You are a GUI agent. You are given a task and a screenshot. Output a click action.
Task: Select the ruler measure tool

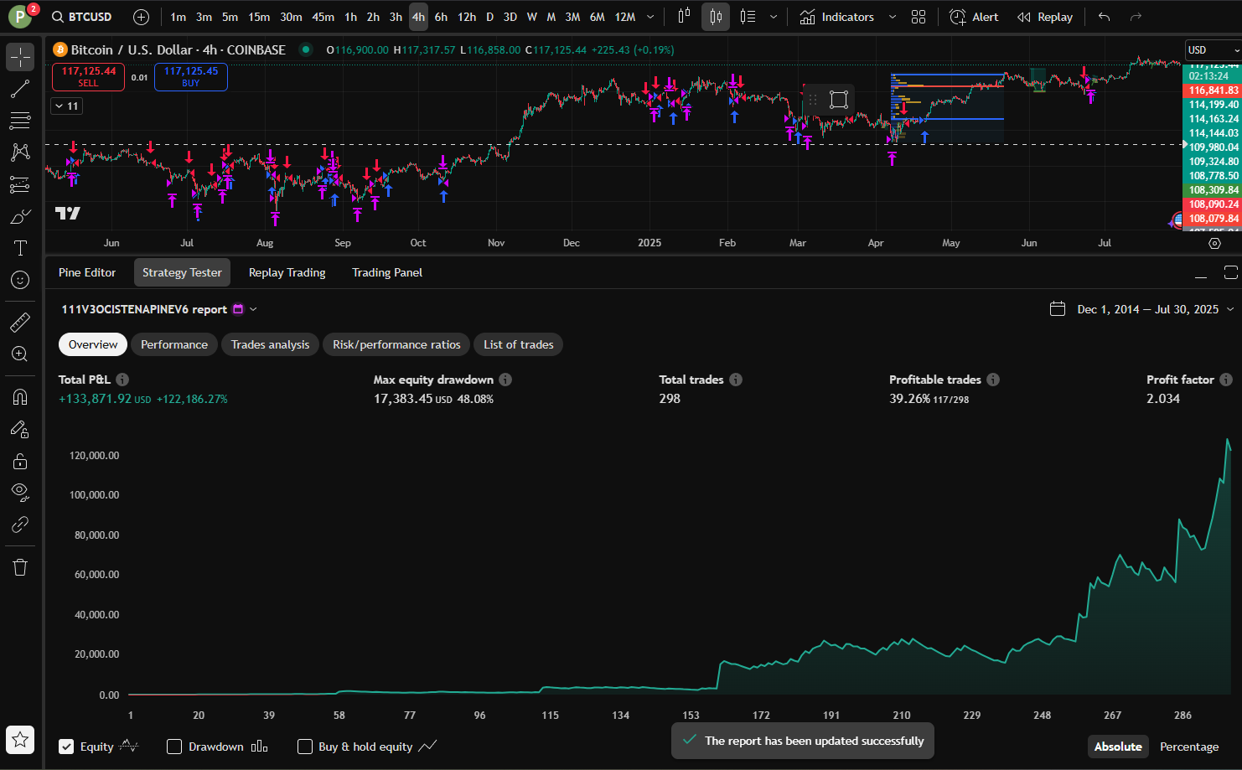(x=20, y=322)
